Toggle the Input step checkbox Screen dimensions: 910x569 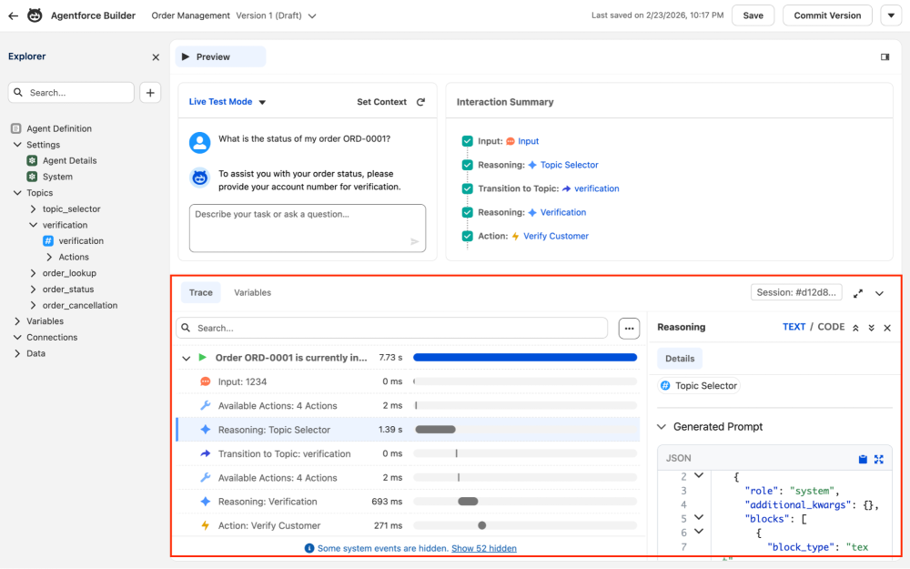point(468,141)
